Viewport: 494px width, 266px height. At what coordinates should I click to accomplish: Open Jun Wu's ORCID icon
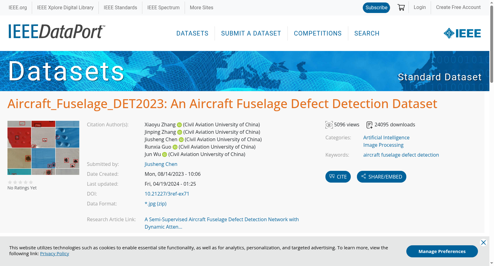[165, 154]
